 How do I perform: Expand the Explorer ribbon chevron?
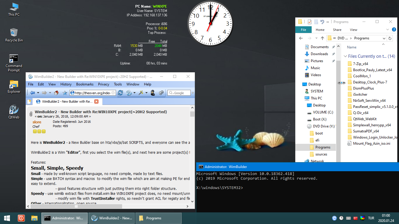click(x=387, y=30)
